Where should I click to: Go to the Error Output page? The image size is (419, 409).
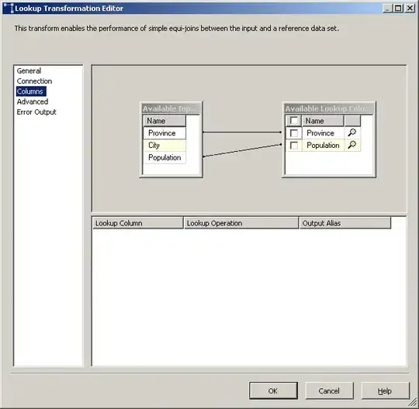[x=36, y=112]
